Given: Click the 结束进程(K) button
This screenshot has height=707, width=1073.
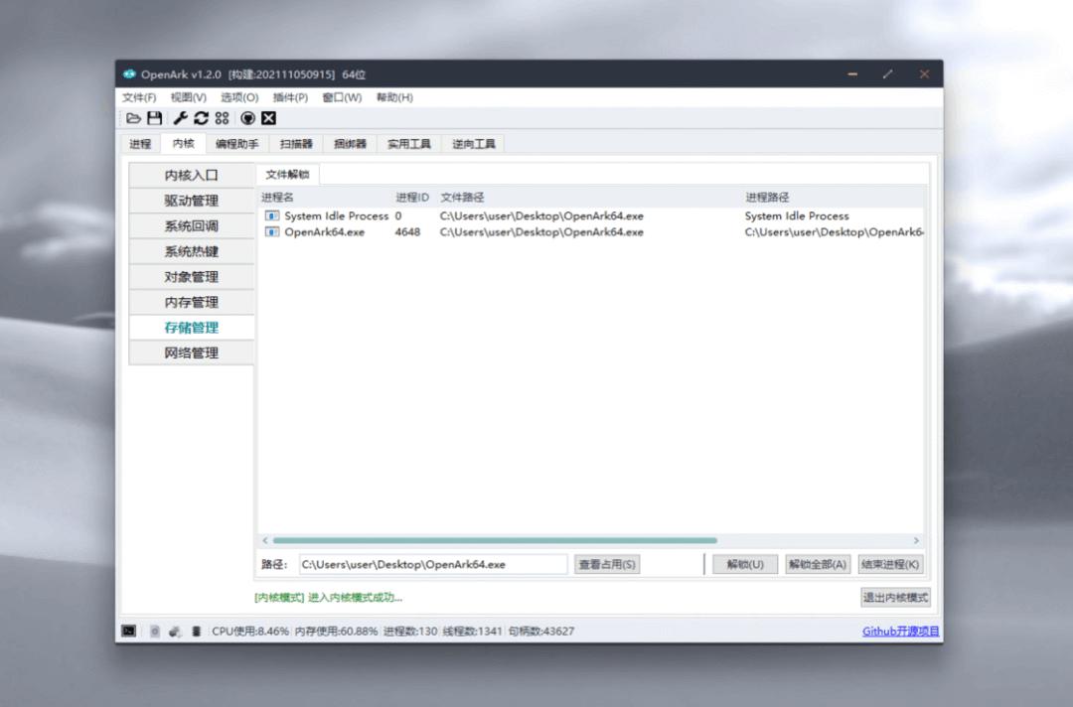Looking at the screenshot, I should click(890, 564).
